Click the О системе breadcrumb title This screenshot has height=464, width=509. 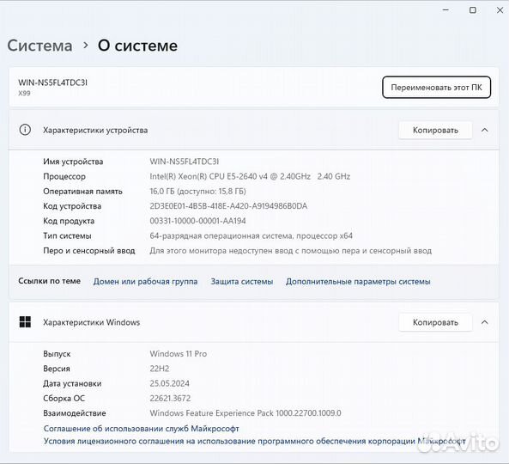click(x=137, y=46)
